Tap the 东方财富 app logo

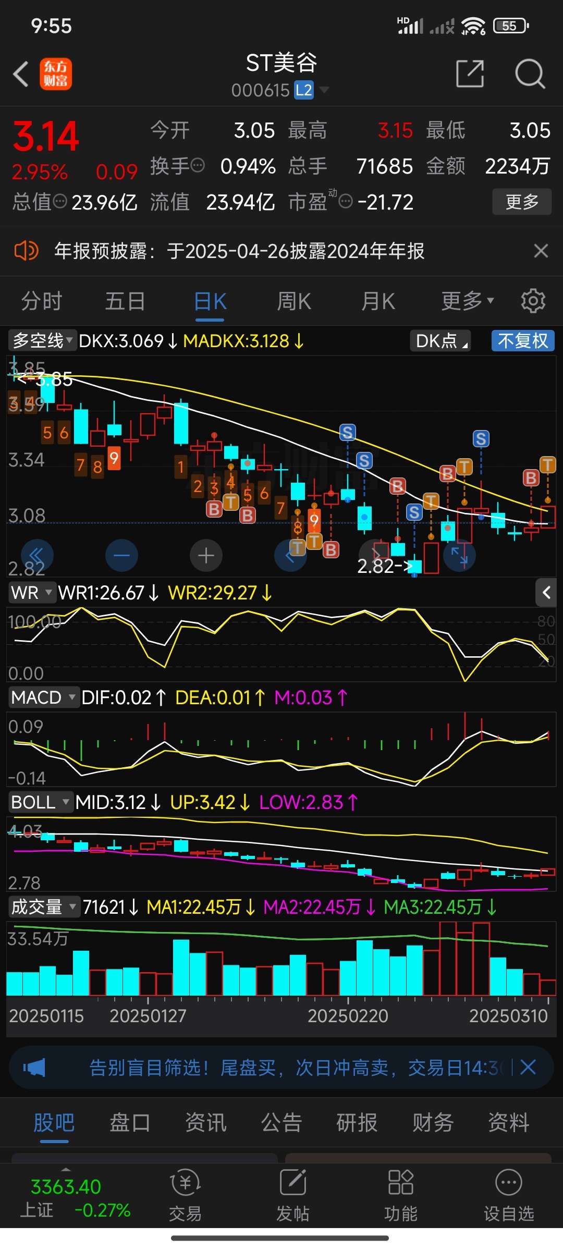pos(56,73)
